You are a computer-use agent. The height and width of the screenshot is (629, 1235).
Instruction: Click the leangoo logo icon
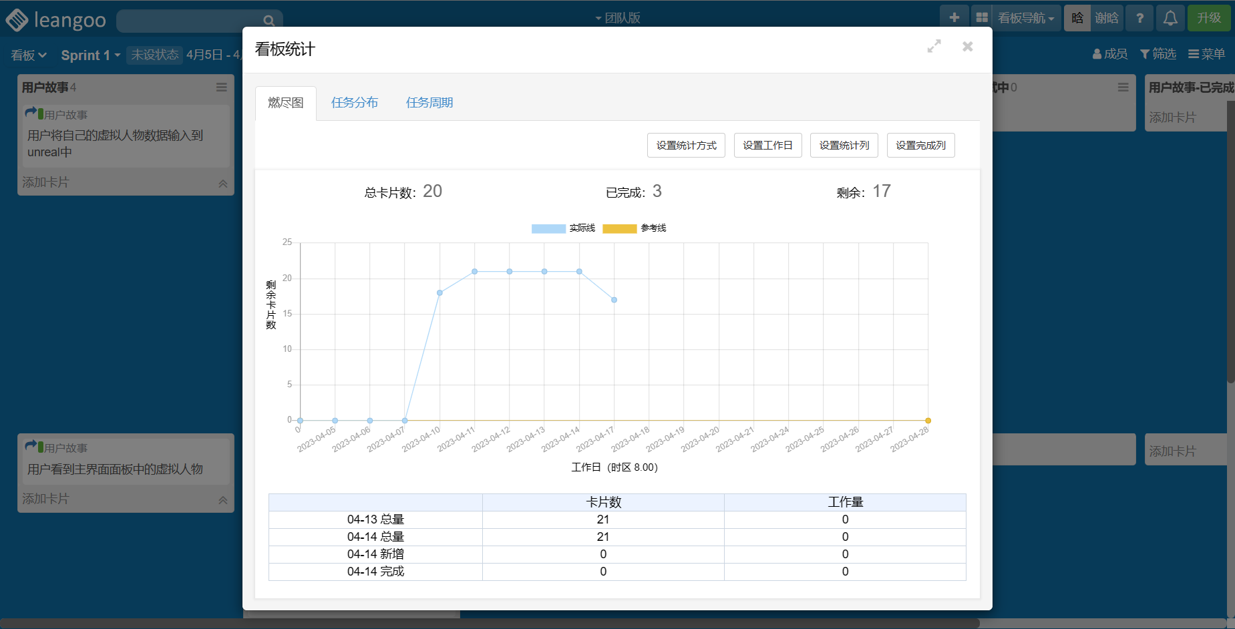17,20
